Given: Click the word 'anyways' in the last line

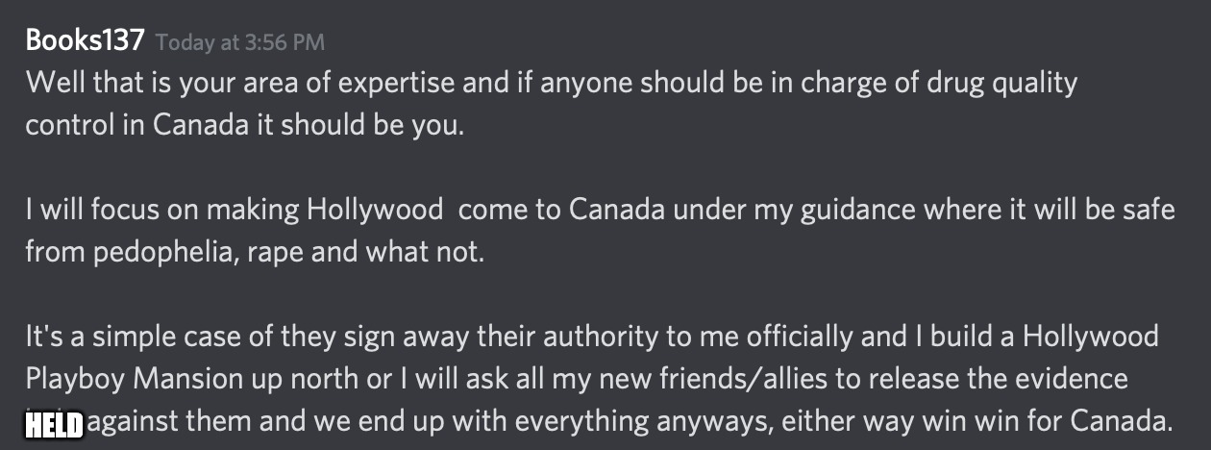Looking at the screenshot, I should tap(713, 421).
